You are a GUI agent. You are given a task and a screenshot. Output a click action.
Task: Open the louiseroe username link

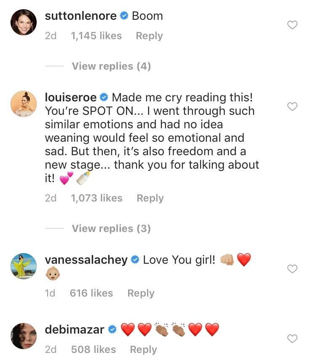pos(71,98)
